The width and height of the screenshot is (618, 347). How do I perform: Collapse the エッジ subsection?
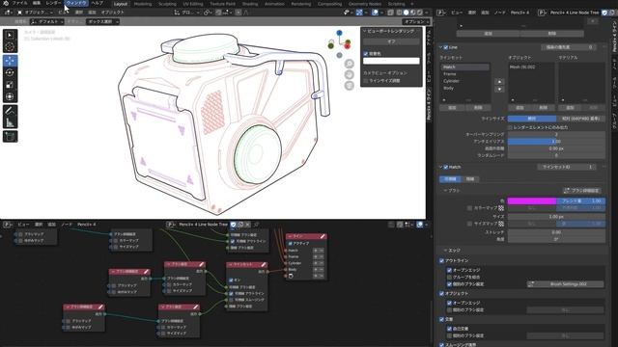coord(445,251)
